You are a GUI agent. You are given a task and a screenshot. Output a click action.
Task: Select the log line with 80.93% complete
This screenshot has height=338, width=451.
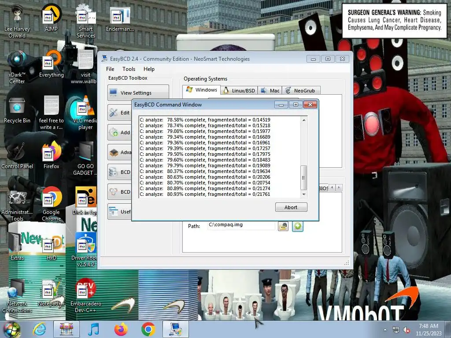(x=205, y=194)
